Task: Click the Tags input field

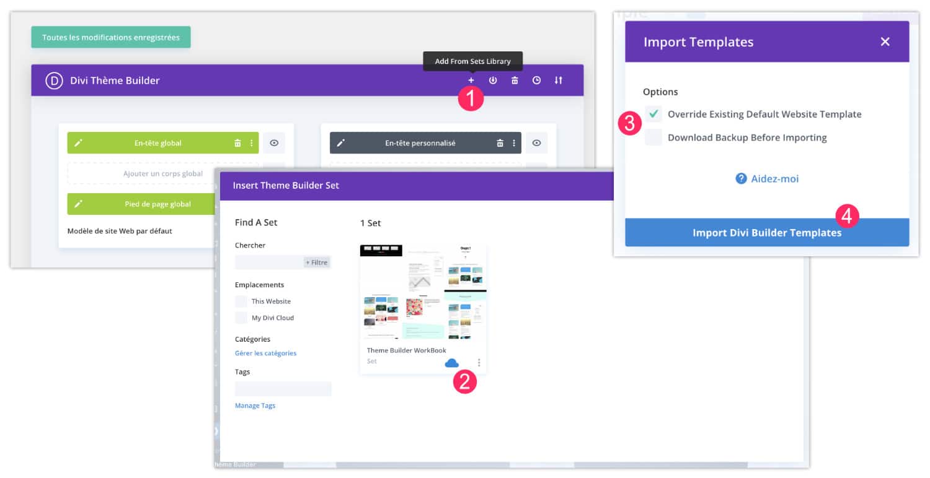Action: point(283,389)
